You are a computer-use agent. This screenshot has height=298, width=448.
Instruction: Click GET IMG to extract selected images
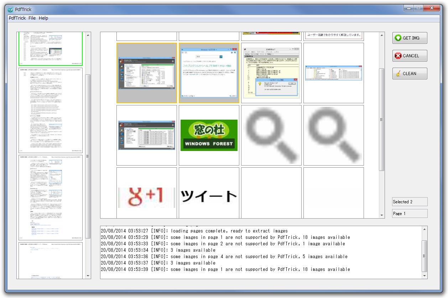(x=410, y=38)
